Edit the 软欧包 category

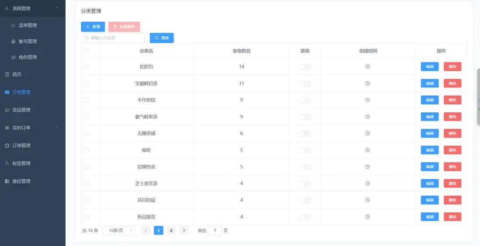point(430,66)
